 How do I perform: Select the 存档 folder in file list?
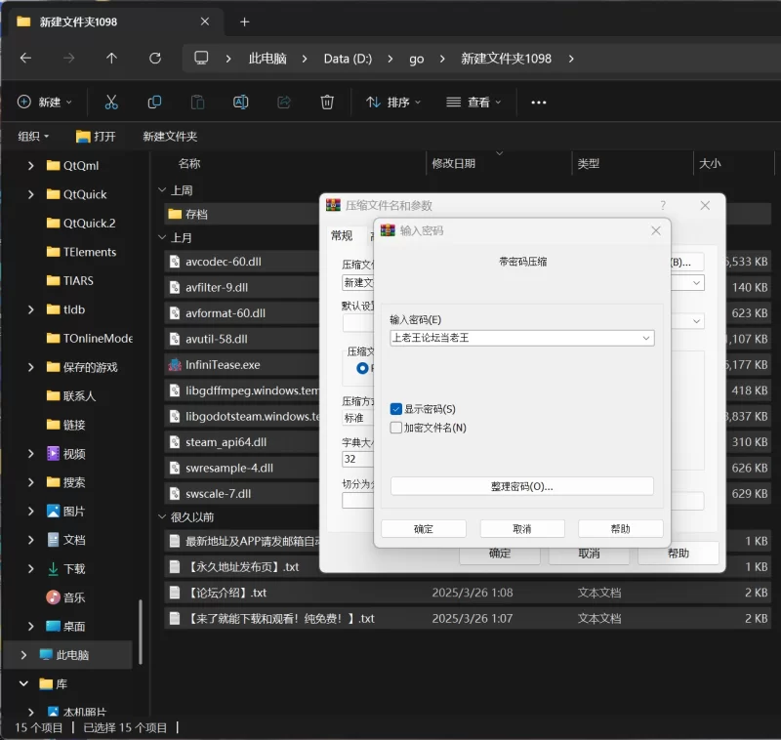[241, 214]
